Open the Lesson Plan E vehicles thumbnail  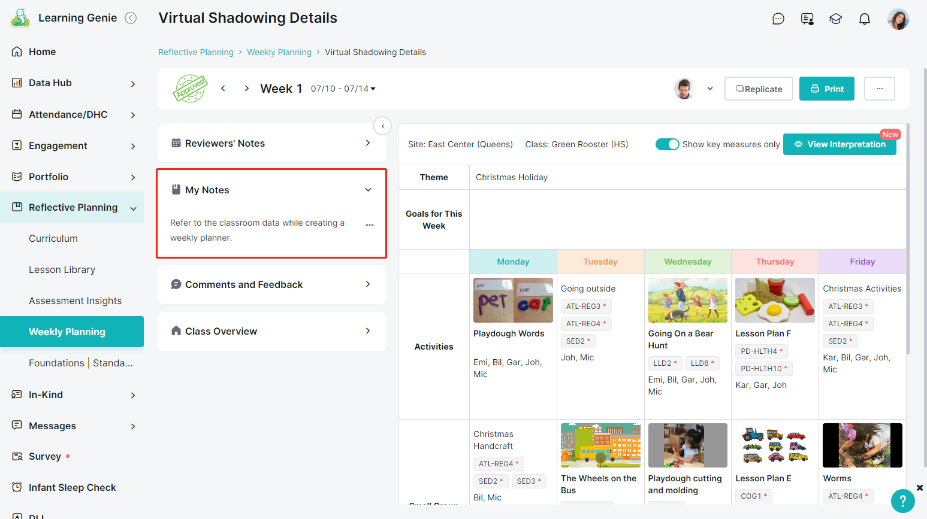coord(775,445)
